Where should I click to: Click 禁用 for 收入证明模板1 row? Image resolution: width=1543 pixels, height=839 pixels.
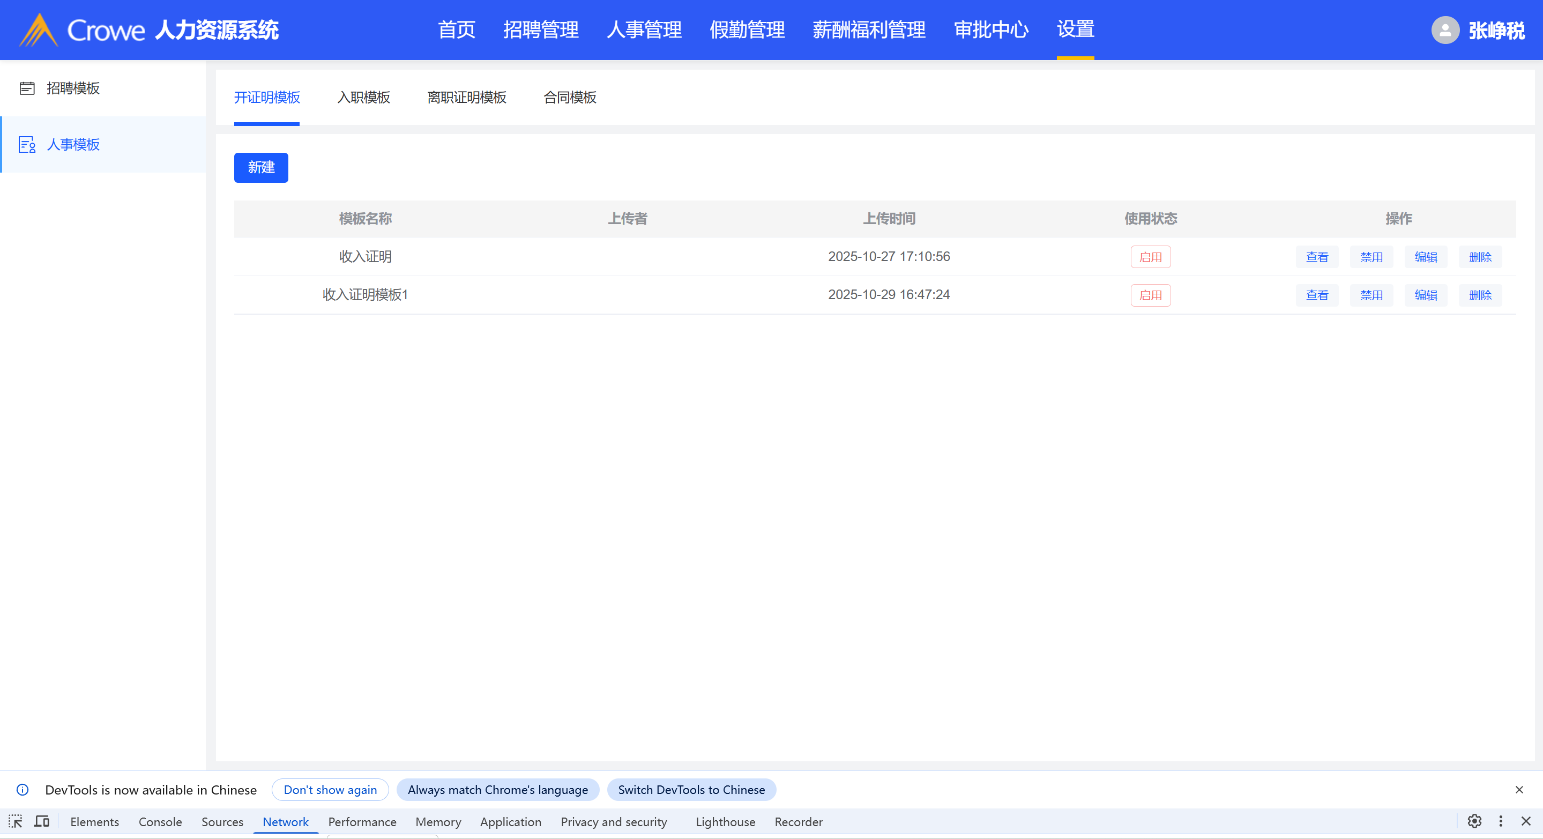(1371, 295)
